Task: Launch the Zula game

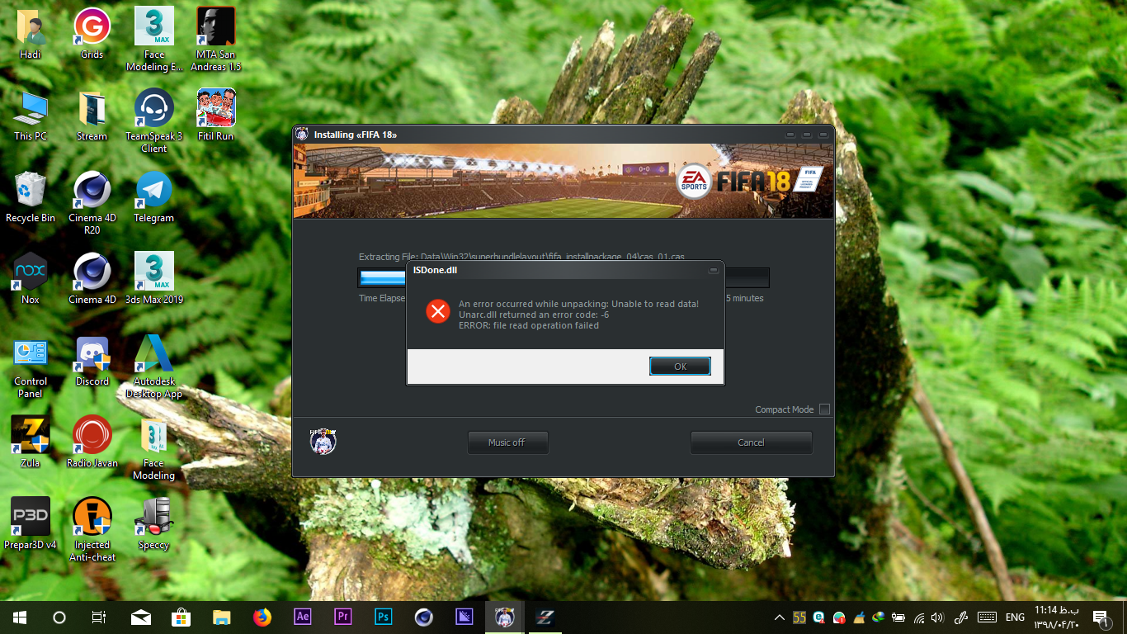Action: pos(31,442)
